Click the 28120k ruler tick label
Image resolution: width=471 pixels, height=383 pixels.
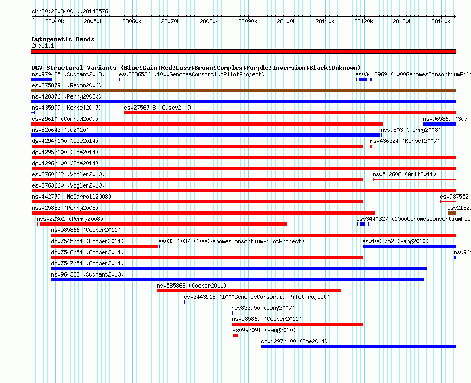[364, 21]
